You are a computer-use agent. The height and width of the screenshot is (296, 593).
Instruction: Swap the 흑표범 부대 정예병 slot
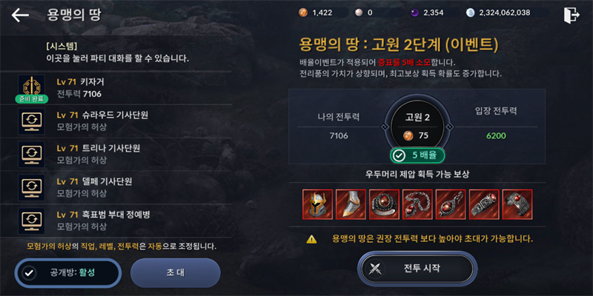tap(31, 221)
